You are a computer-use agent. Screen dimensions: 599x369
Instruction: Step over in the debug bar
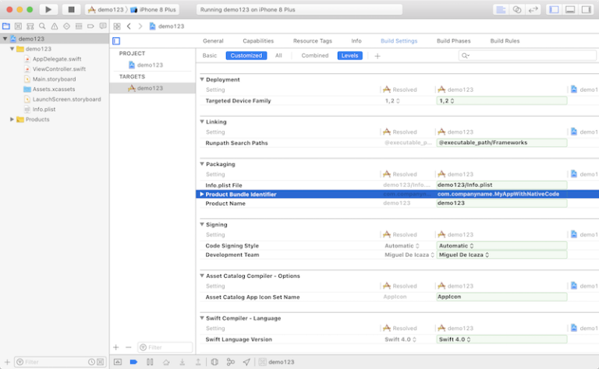coord(166,362)
